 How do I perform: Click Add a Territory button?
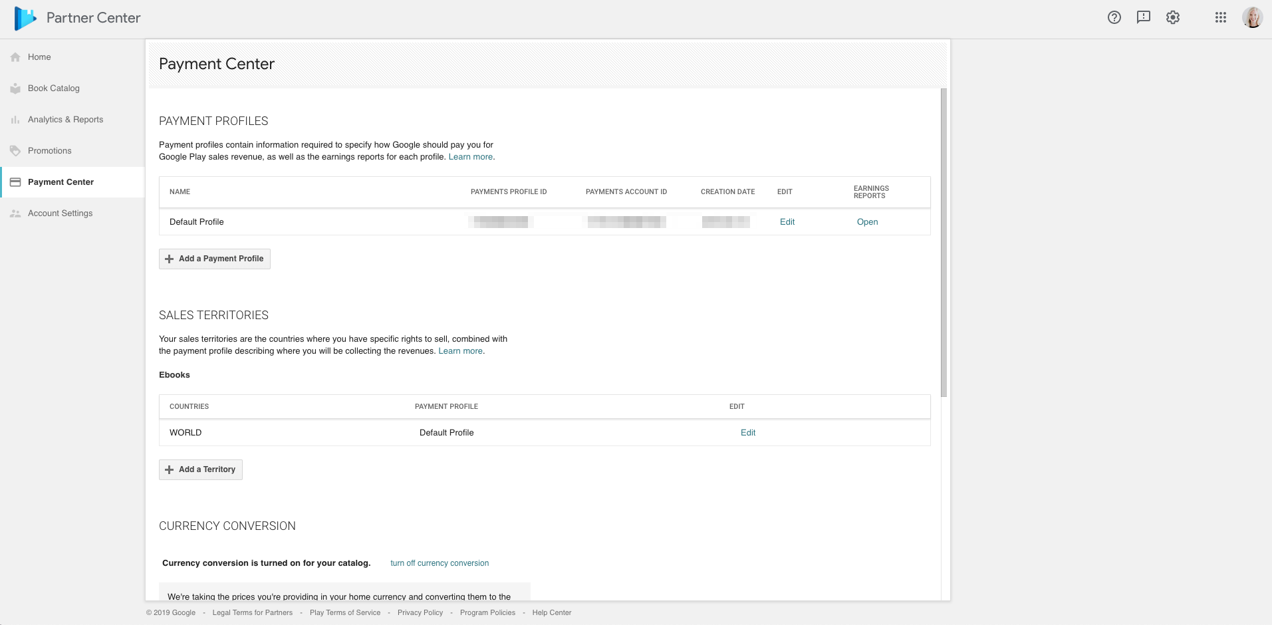click(x=201, y=469)
